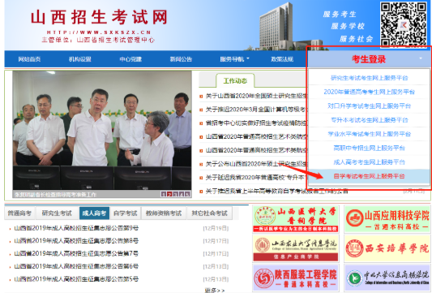Open 研究生考试考生网上服务平台 link
This screenshot has height=293, width=432.
[369, 78]
